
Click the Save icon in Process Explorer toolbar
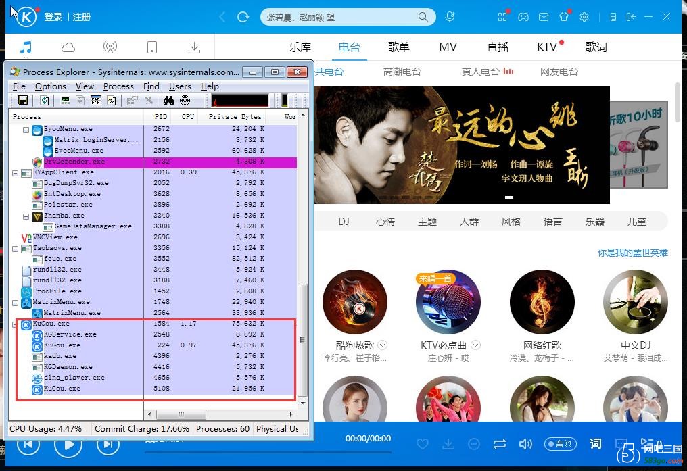(23, 100)
